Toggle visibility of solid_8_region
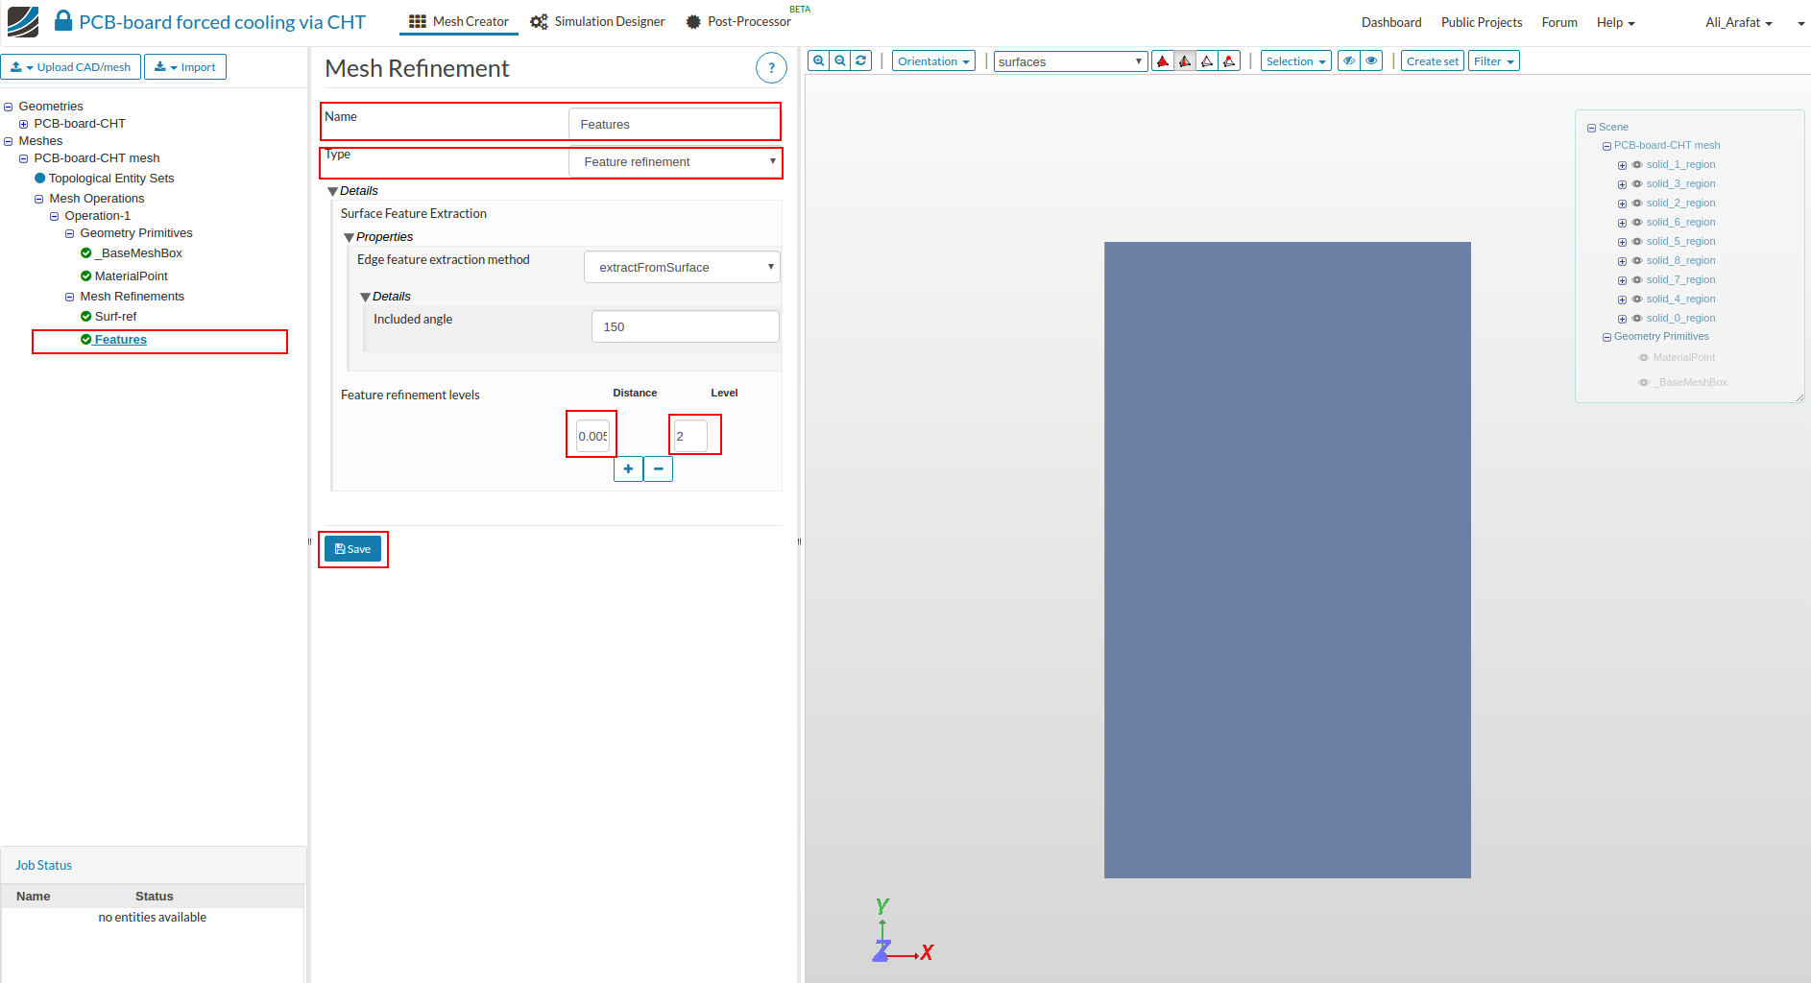 (x=1637, y=261)
